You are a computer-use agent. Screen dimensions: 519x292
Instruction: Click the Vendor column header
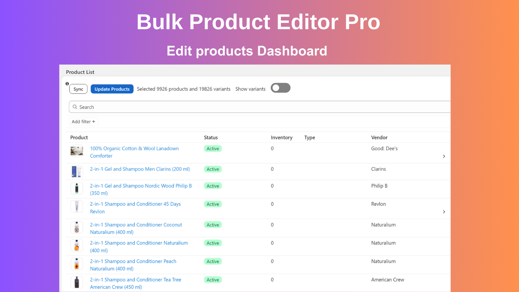[x=379, y=137]
